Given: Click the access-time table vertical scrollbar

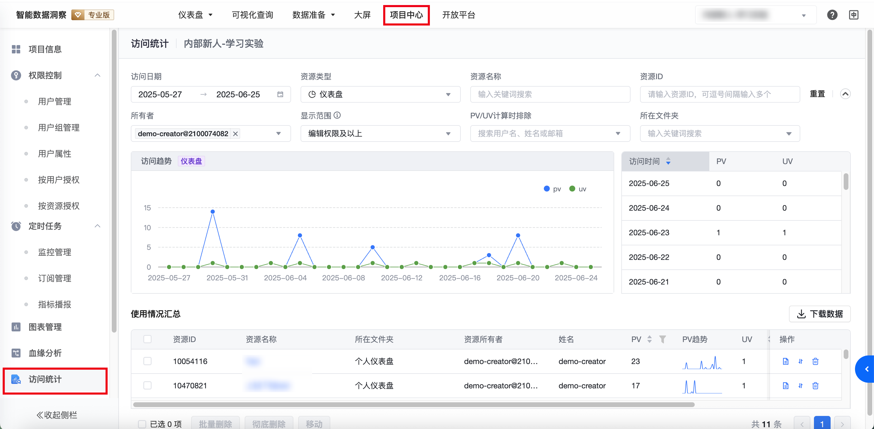Looking at the screenshot, I should tap(845, 181).
